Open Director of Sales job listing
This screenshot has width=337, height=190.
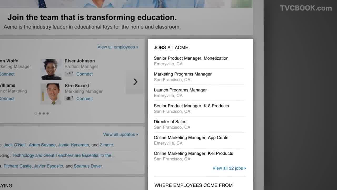170,122
